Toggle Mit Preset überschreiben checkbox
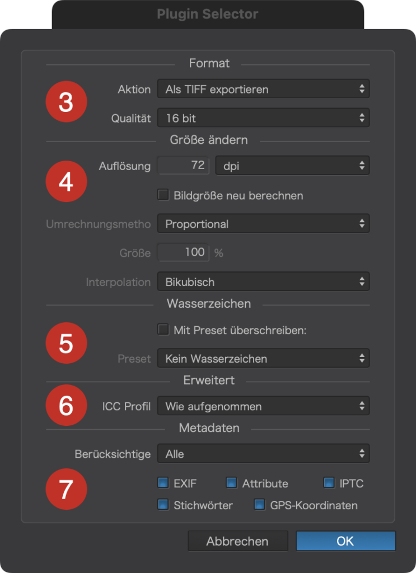 click(x=163, y=329)
